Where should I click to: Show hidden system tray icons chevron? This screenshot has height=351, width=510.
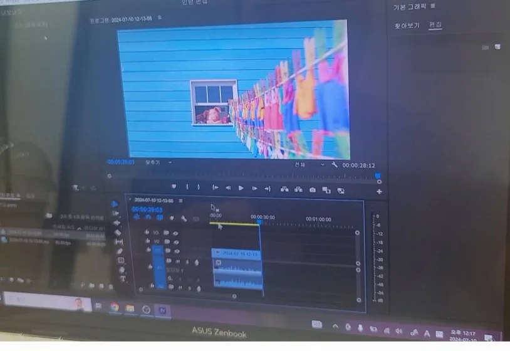335,327
